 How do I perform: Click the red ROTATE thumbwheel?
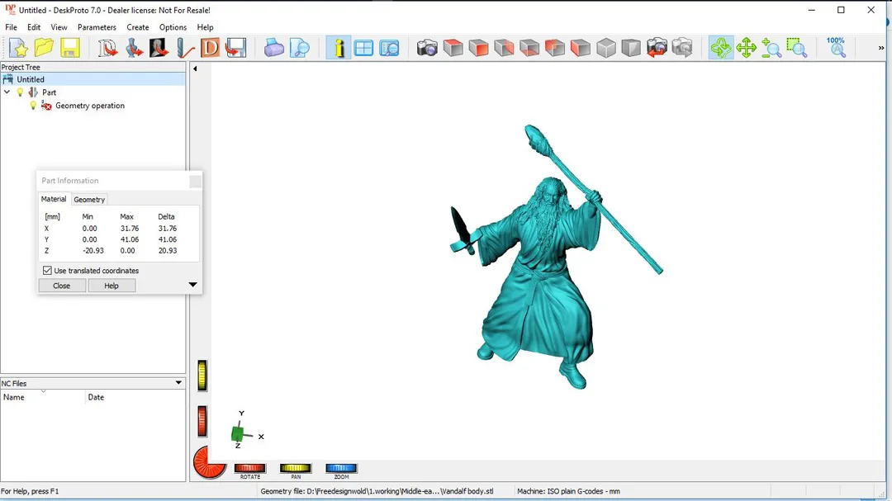point(249,468)
